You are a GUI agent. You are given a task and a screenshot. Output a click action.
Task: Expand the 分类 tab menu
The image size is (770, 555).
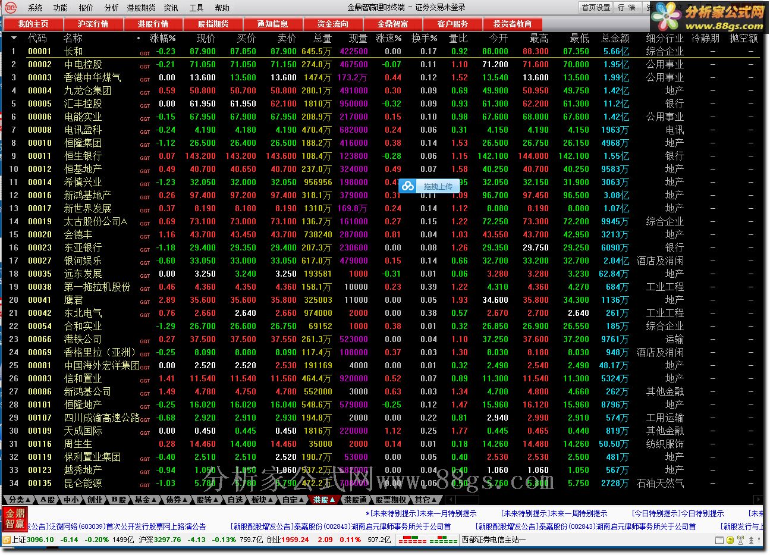[x=20, y=500]
